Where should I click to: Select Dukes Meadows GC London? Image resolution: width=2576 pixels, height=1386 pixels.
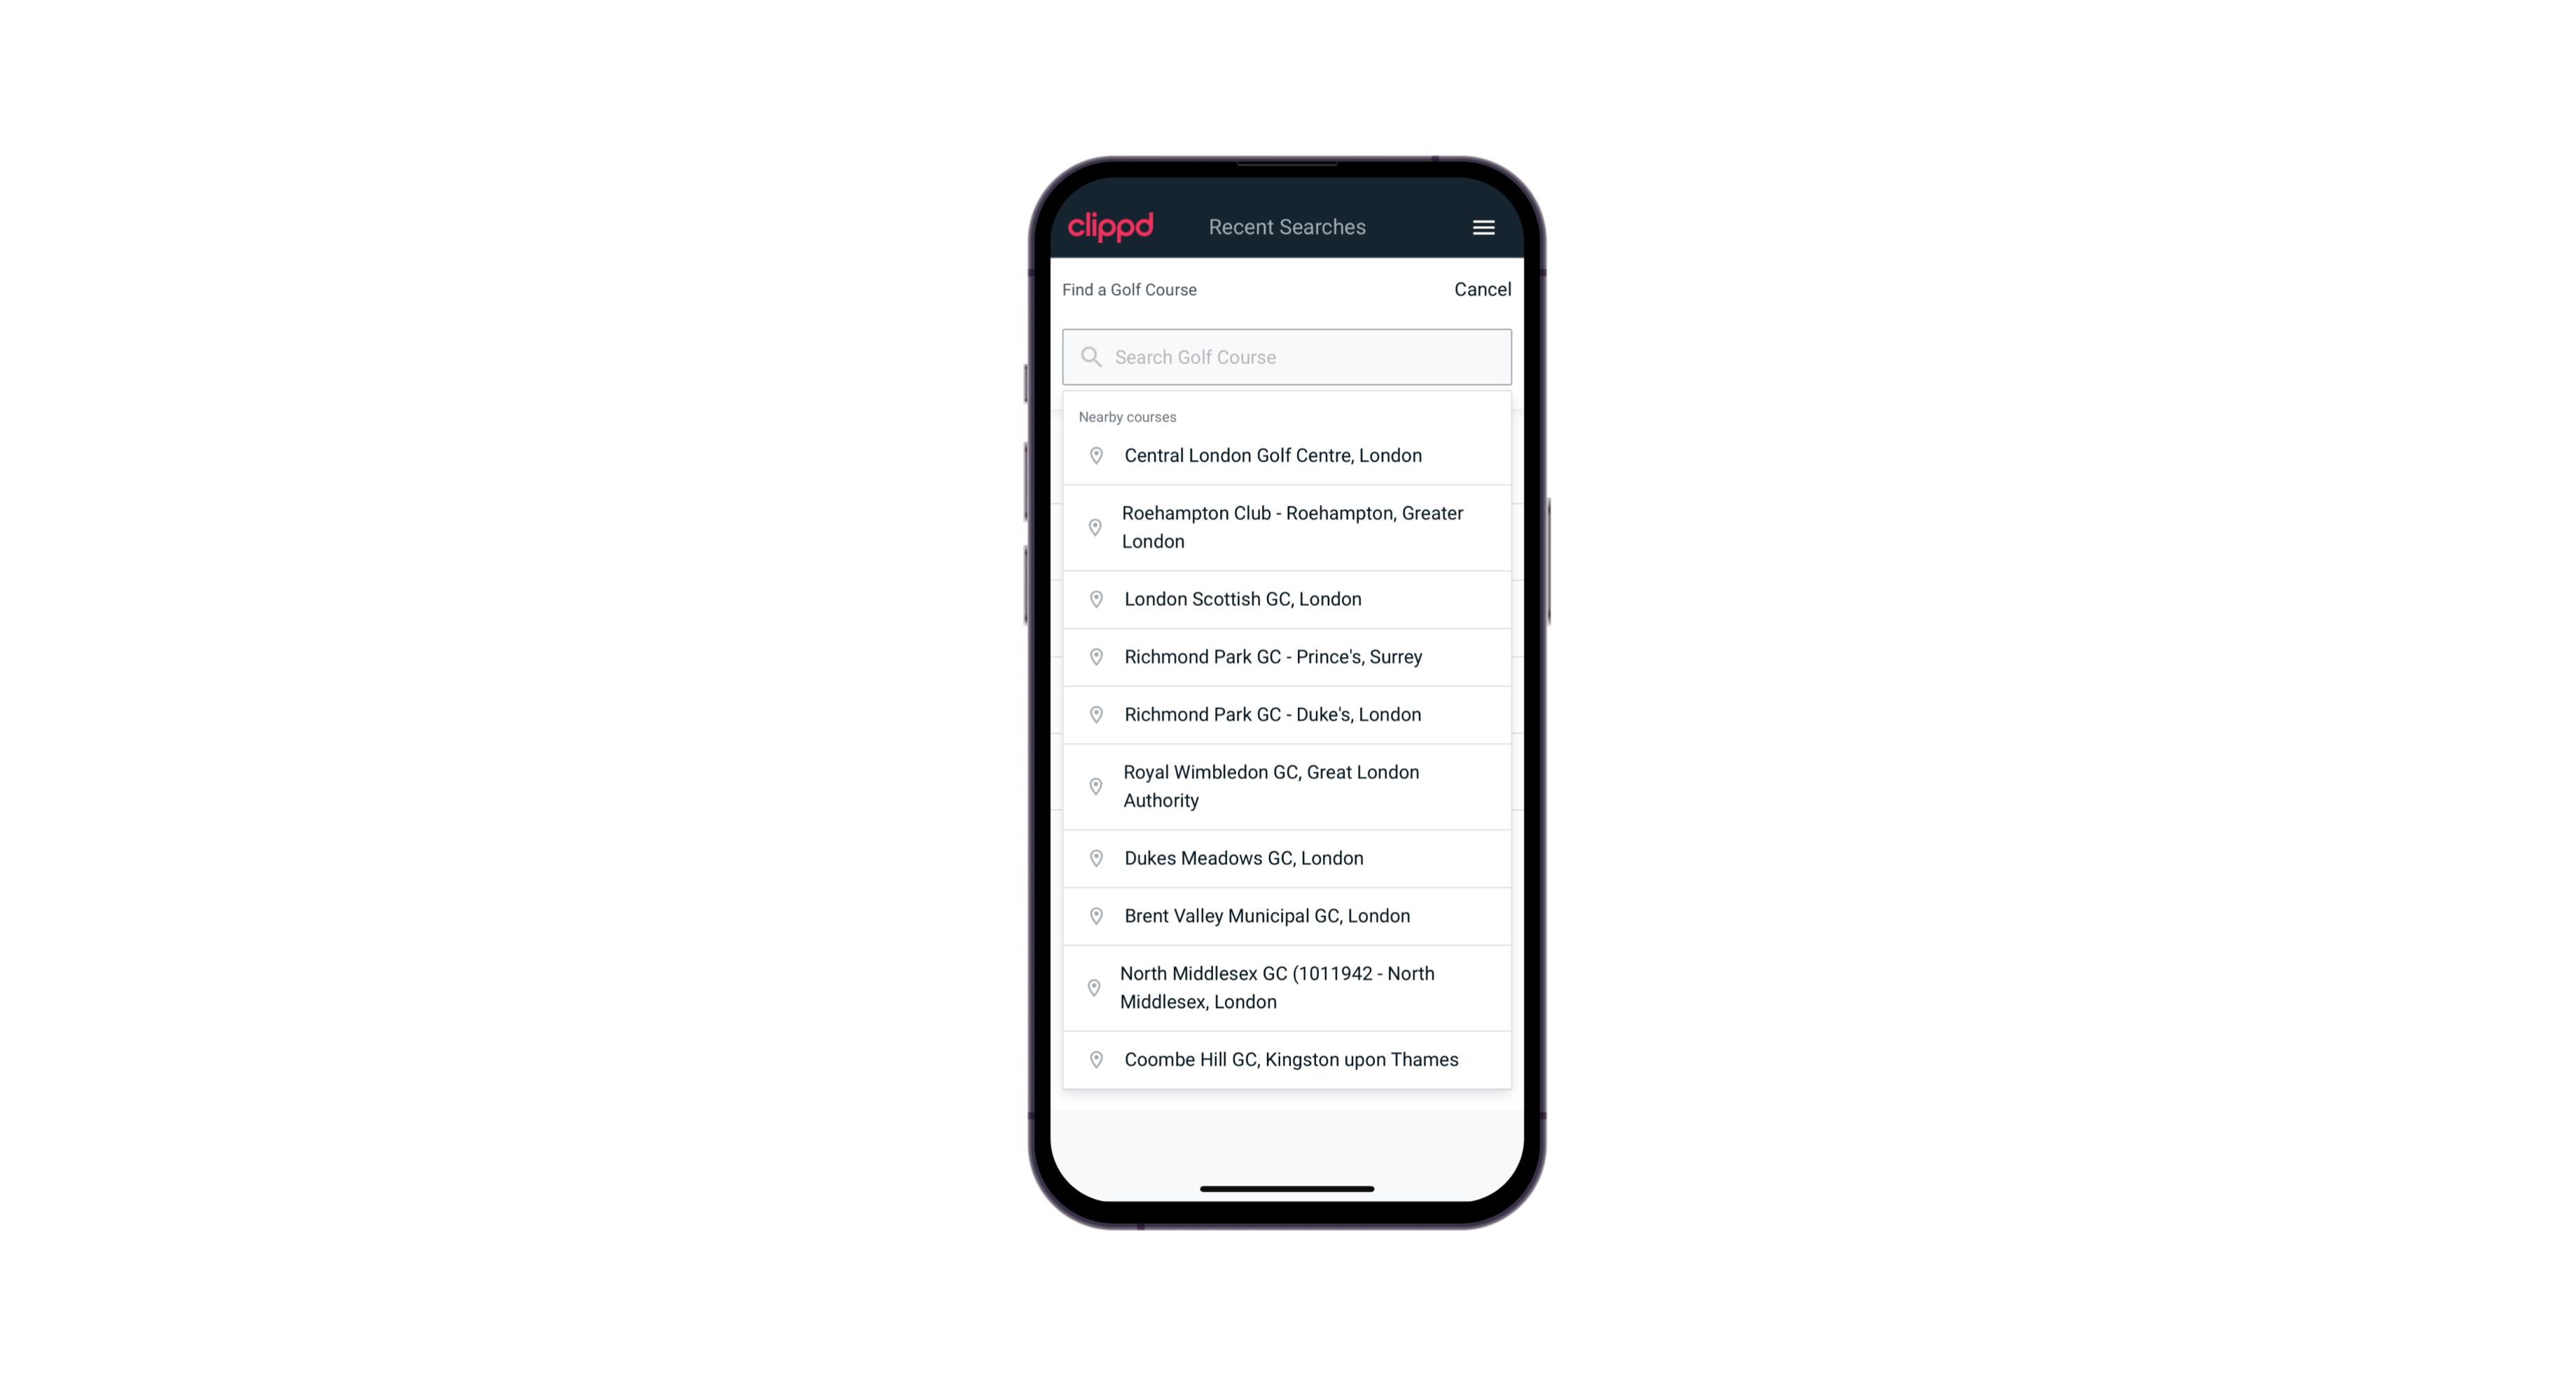click(x=1288, y=857)
